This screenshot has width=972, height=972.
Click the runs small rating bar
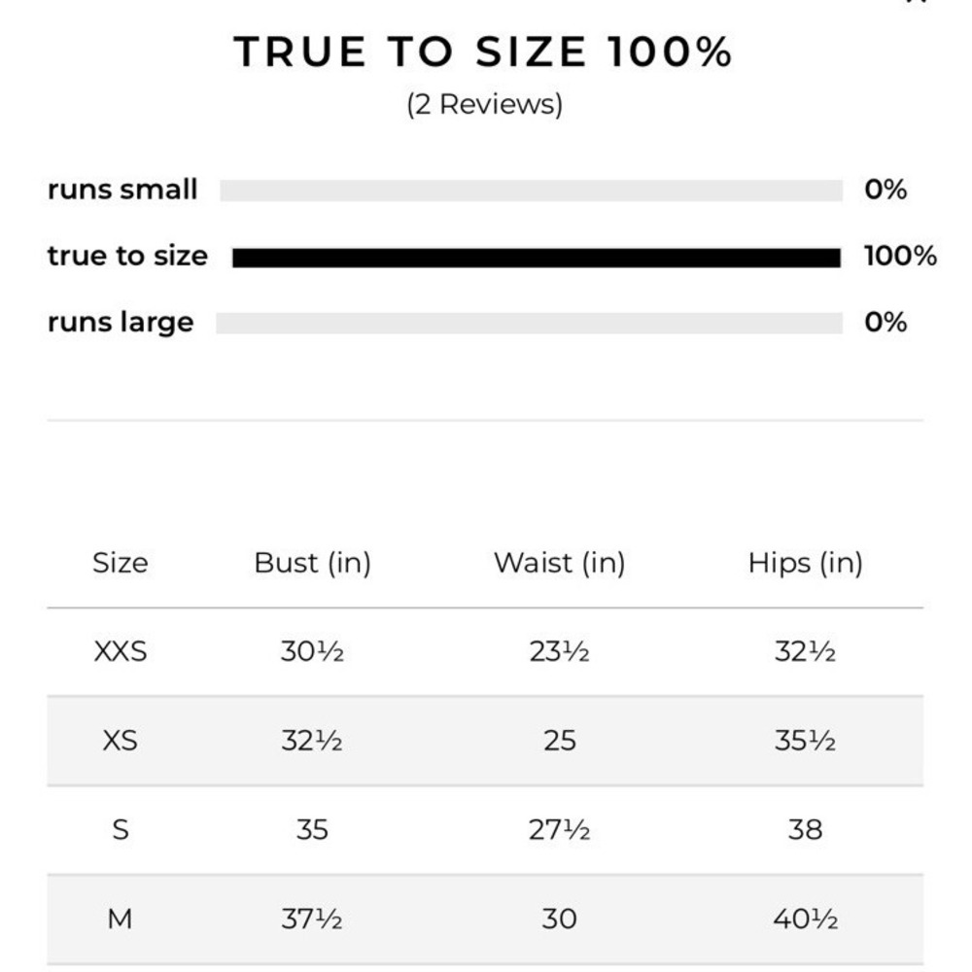(x=532, y=191)
